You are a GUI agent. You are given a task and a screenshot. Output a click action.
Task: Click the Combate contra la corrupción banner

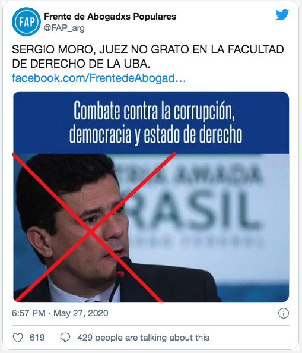point(151,122)
